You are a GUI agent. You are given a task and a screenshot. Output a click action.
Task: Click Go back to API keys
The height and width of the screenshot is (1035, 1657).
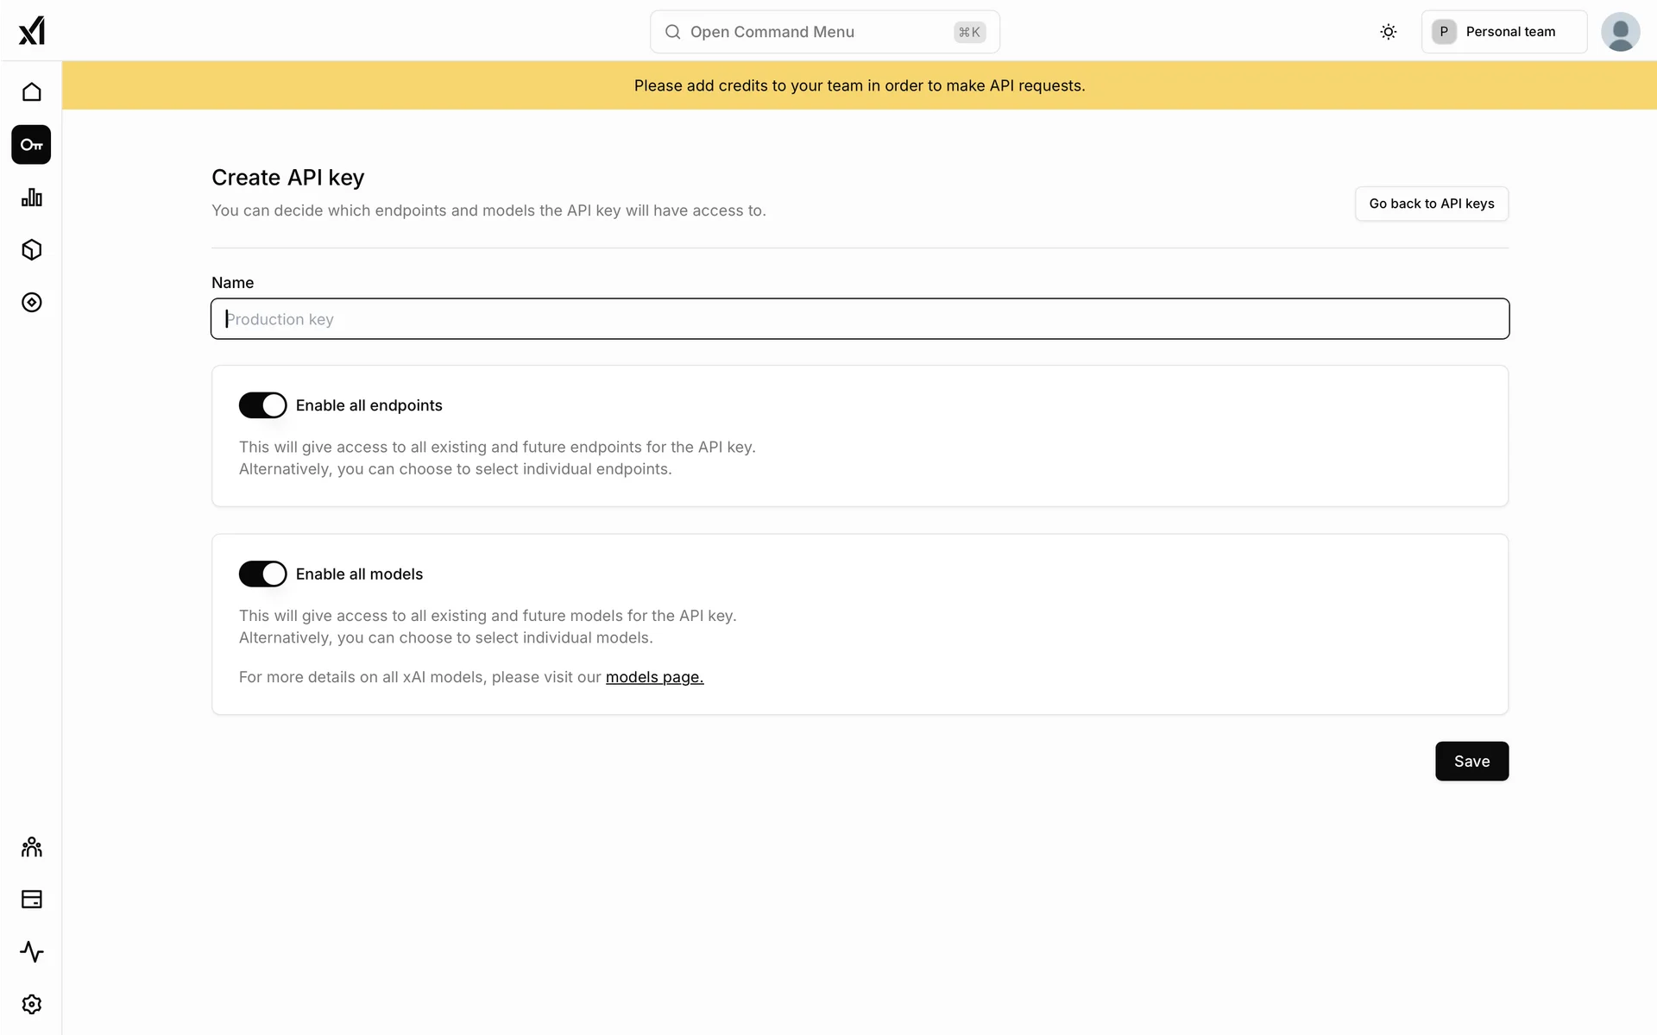point(1431,204)
